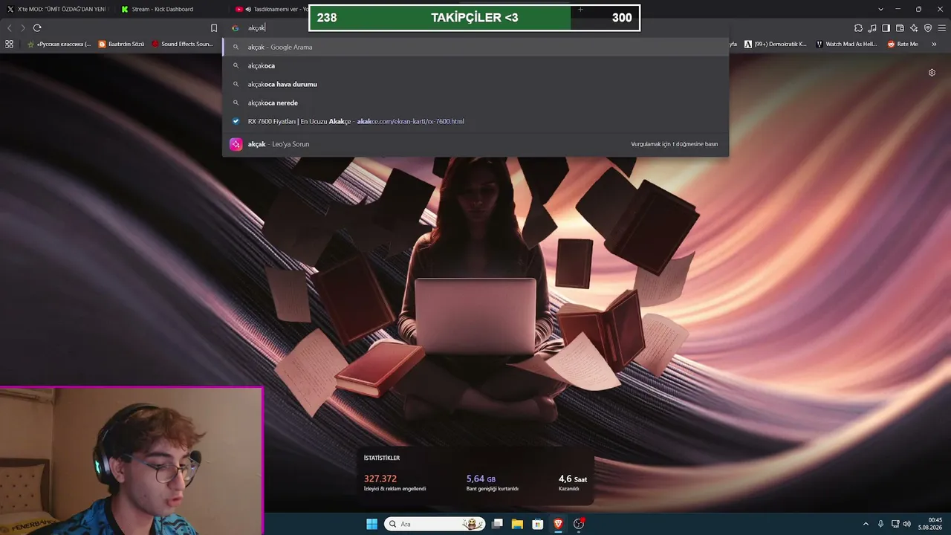This screenshot has height=535, width=951.
Task: Reload the current page
Action: coord(37,28)
